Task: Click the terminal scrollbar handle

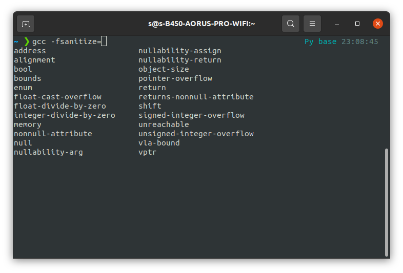Action: tap(386, 202)
